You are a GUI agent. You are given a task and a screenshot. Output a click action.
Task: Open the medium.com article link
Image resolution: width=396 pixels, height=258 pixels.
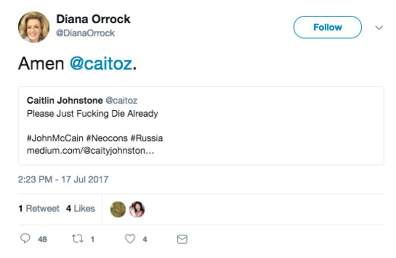tap(90, 150)
